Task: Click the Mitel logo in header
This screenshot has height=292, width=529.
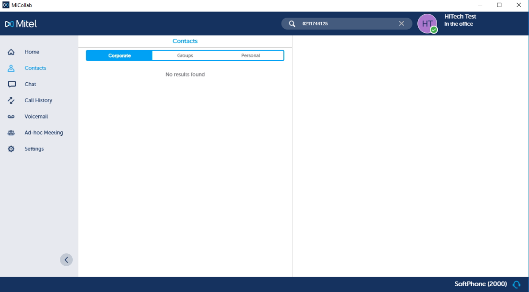Action: (x=21, y=24)
